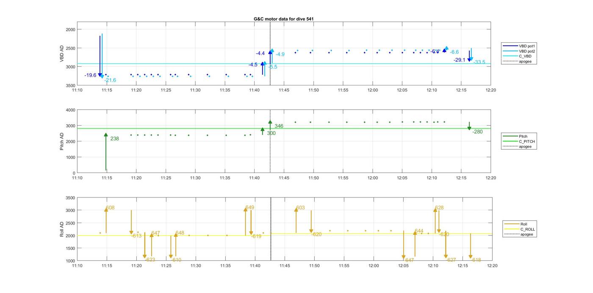Click the "300" pitch value label
Viewport: 593px width, 293px height.
tap(271, 133)
